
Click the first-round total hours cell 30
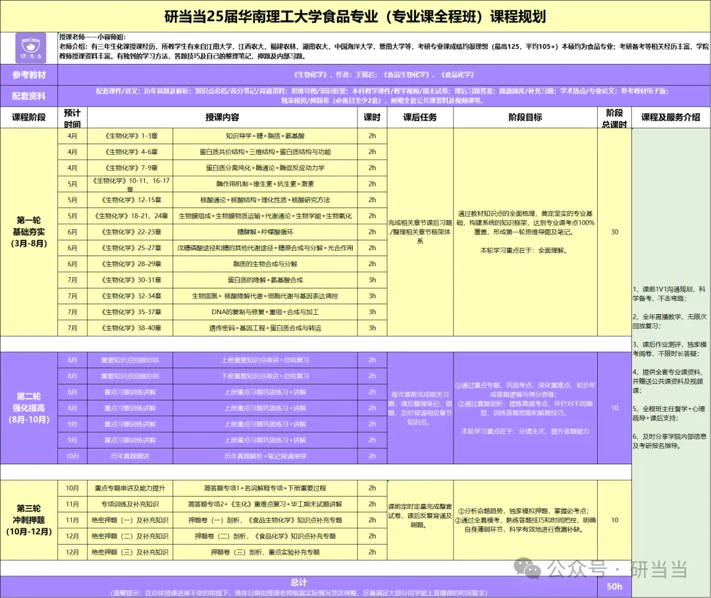pos(614,232)
